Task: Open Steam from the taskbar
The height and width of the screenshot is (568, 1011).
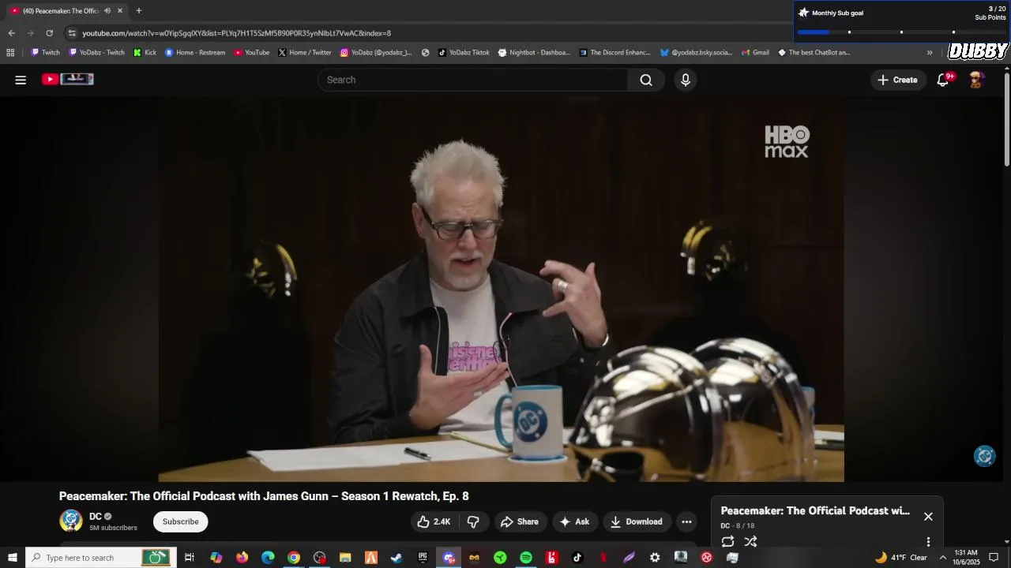Action: tap(397, 558)
